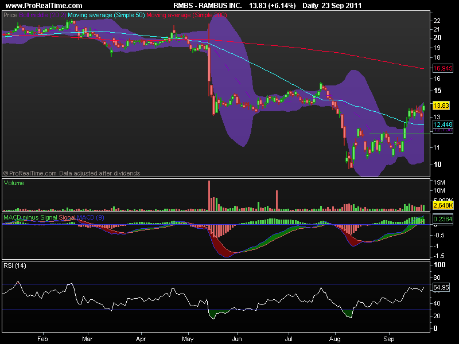Click the MACD minus Signal legend label
This screenshot has width=459, height=344.
[30, 218]
